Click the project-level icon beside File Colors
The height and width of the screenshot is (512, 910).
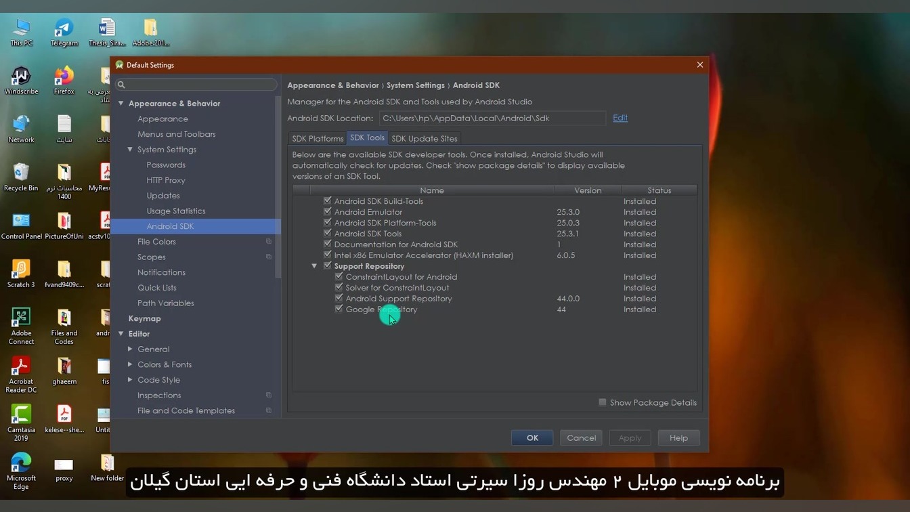coord(269,242)
